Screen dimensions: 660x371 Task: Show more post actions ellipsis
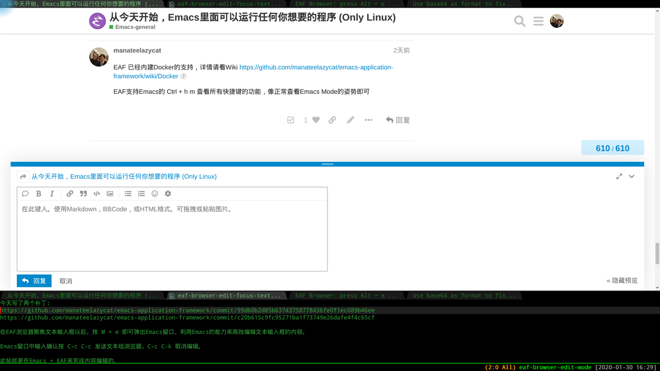point(368,120)
